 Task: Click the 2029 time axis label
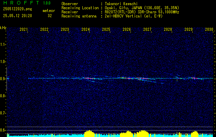click(189, 29)
